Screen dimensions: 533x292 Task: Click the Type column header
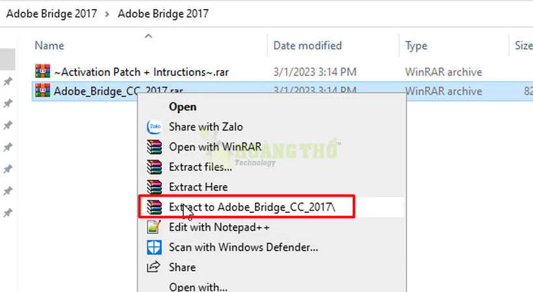tap(416, 45)
